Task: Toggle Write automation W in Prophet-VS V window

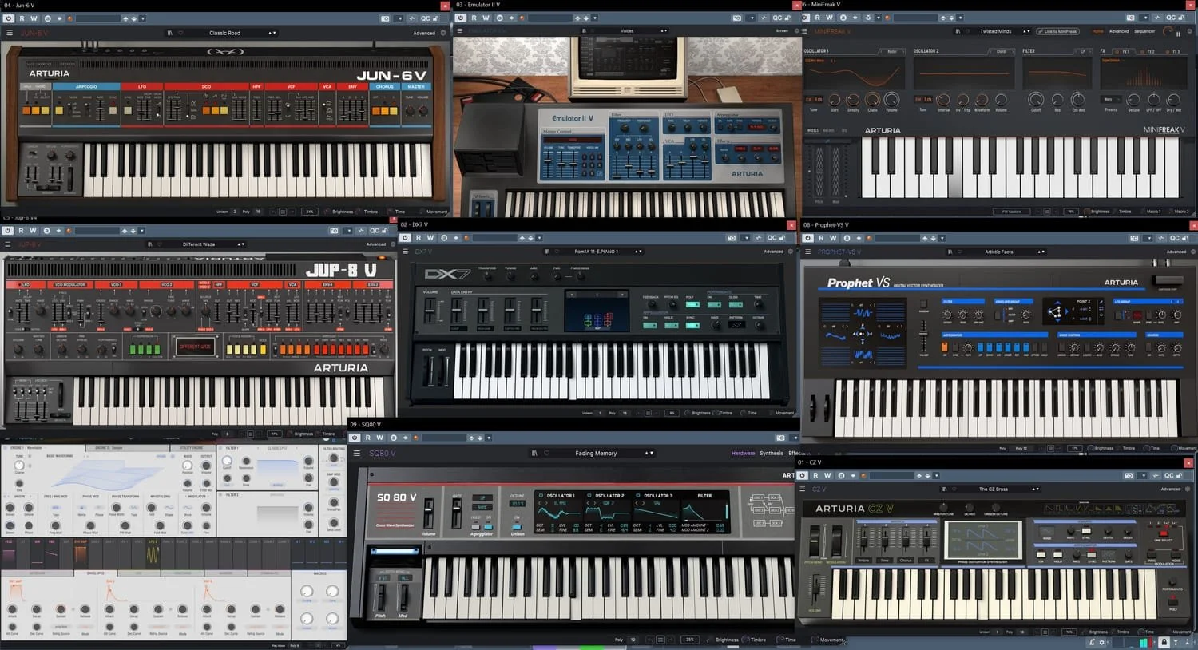Action: tap(832, 238)
